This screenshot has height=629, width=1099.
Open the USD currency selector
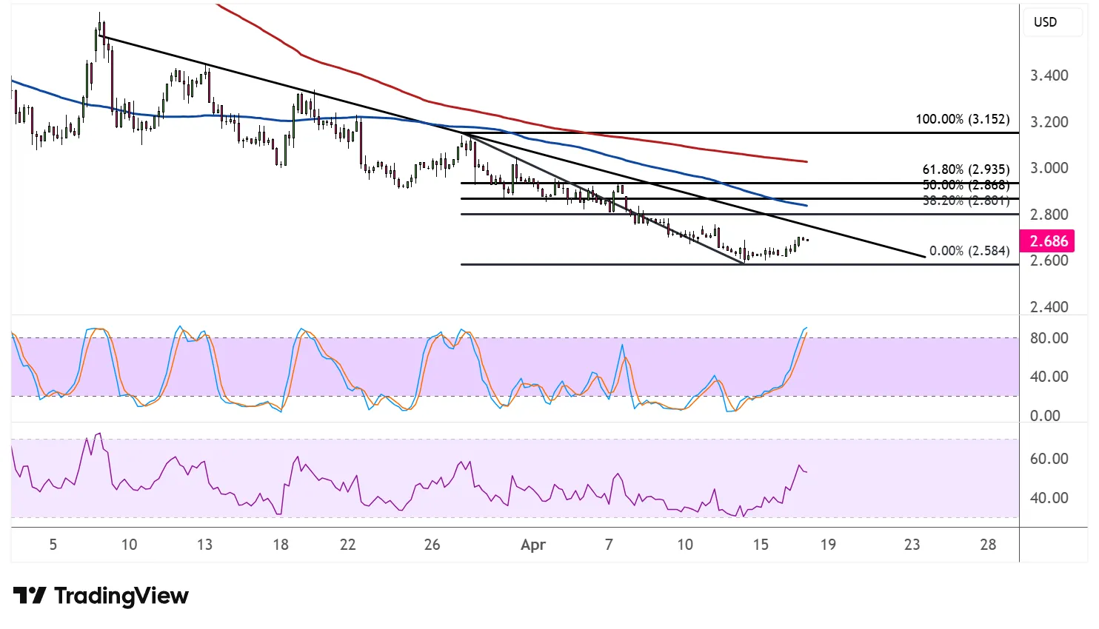pyautogui.click(x=1045, y=22)
